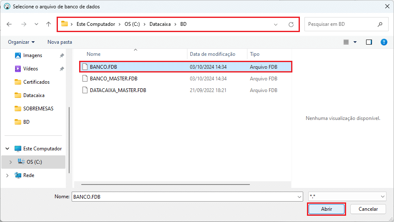Image resolution: width=394 pixels, height=222 pixels.
Task: Click the Back navigation arrow
Action: 9,24
